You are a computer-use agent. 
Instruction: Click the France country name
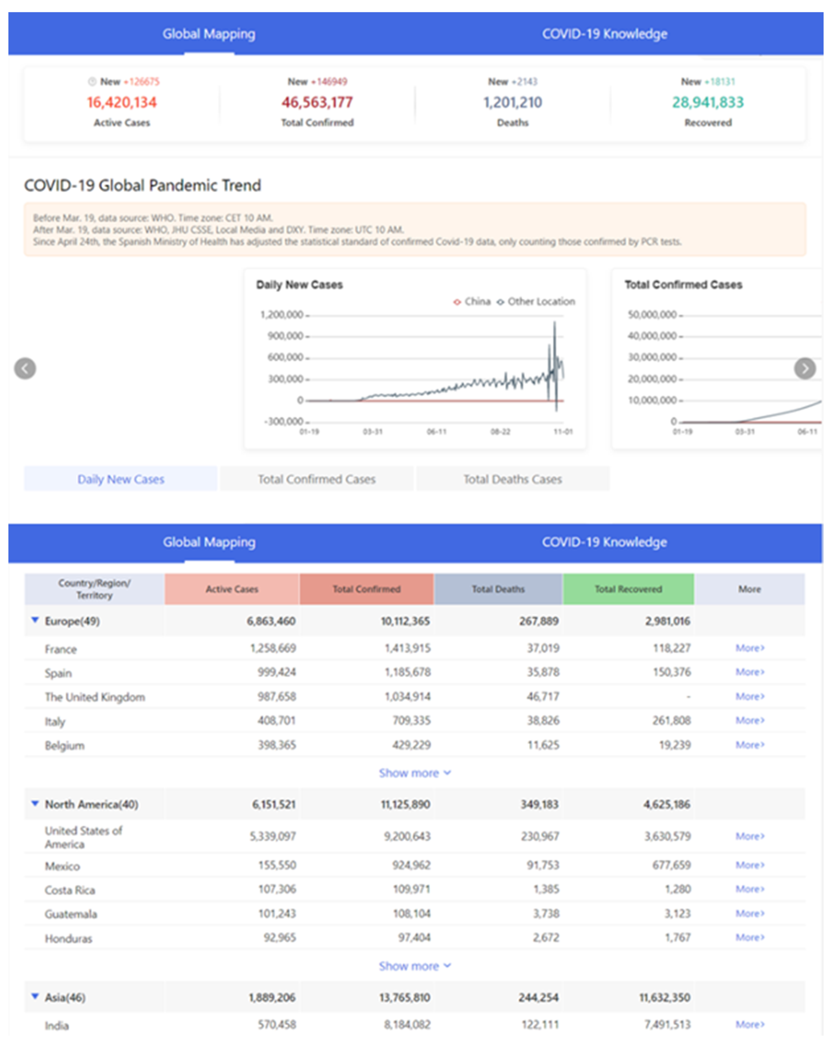pos(61,649)
